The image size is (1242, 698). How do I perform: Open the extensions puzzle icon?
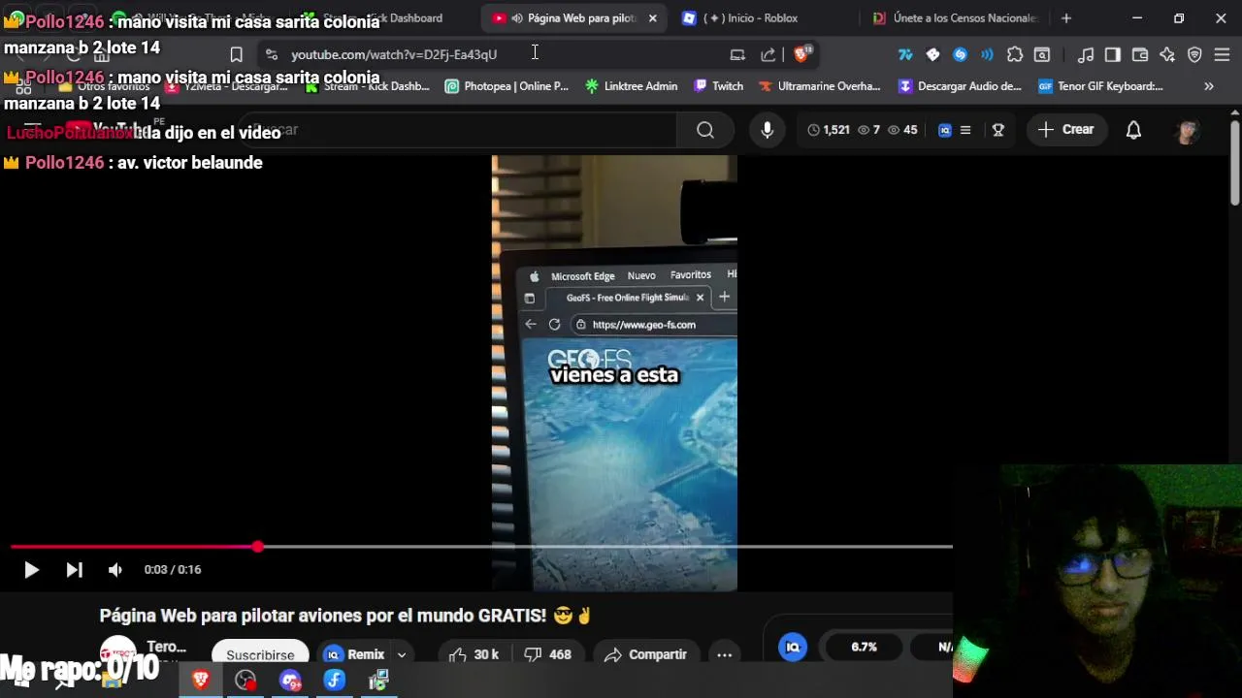(1015, 55)
